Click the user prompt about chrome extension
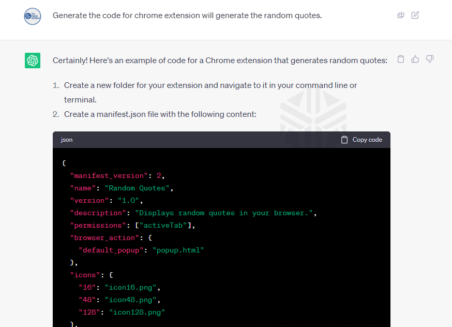This screenshot has height=327, width=452. pos(187,16)
